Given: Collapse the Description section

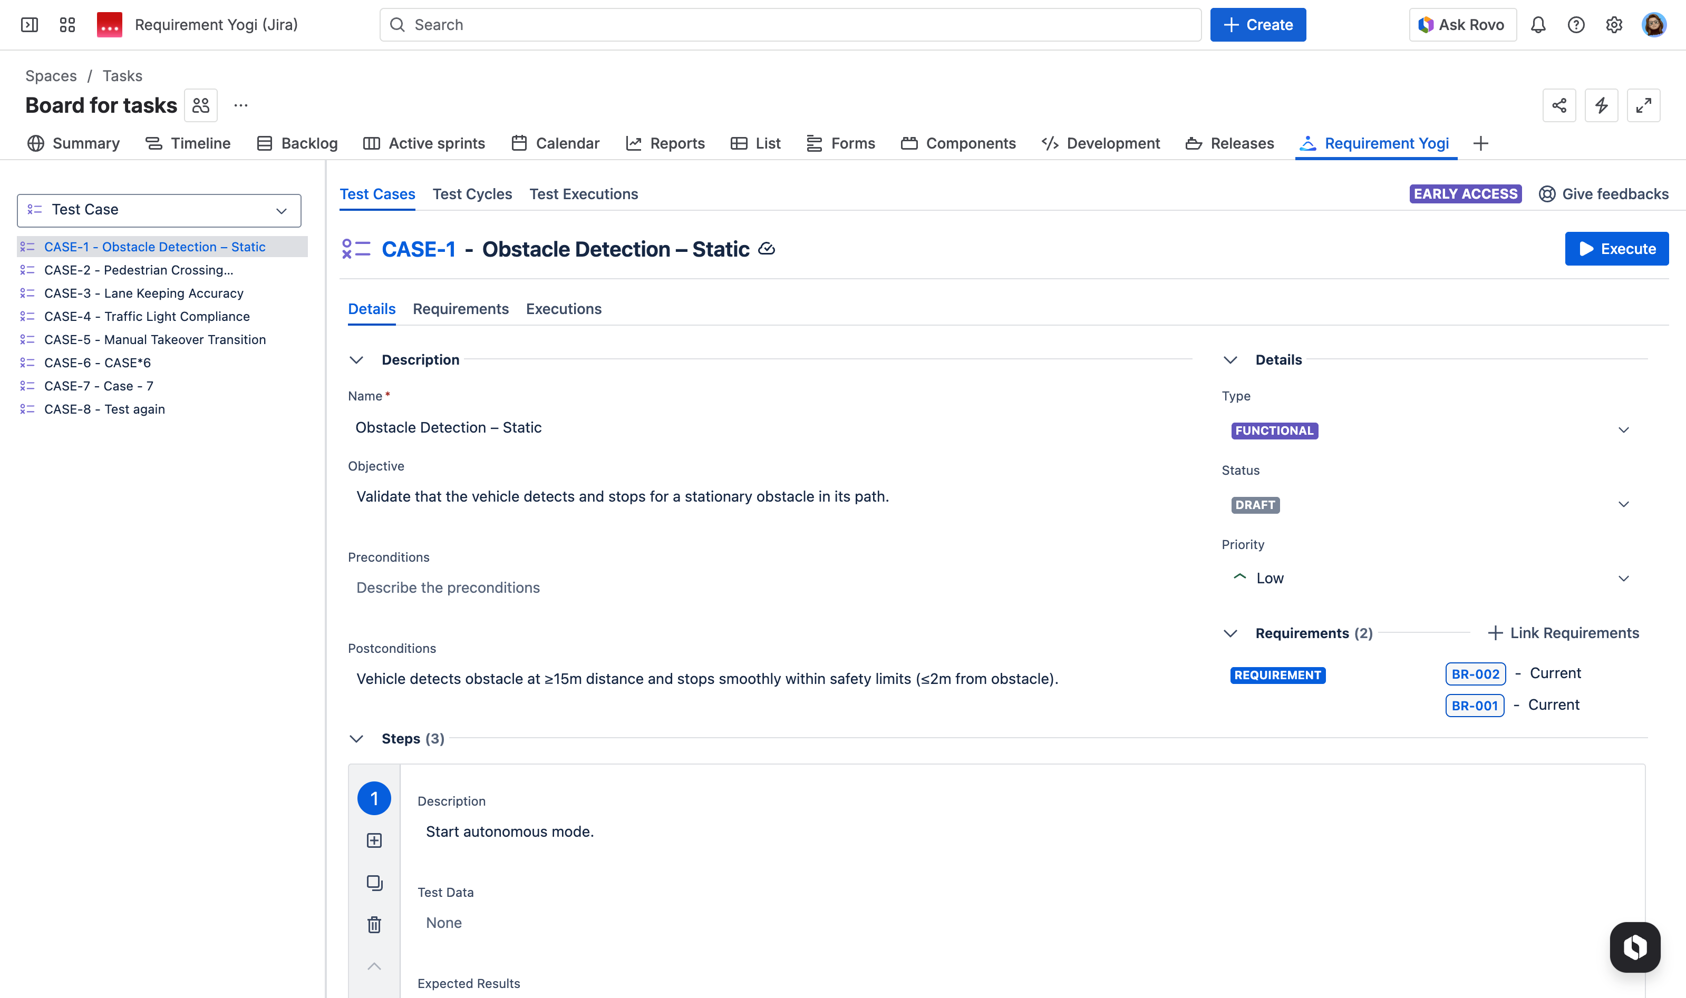Looking at the screenshot, I should coord(356,360).
